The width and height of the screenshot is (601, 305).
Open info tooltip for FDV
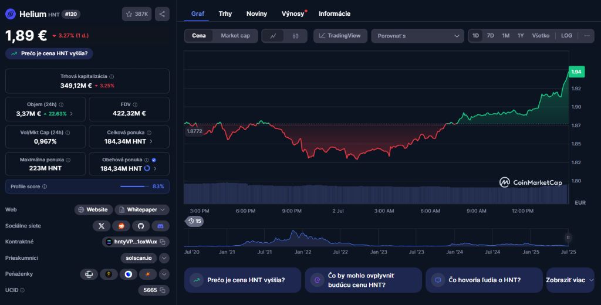(135, 104)
